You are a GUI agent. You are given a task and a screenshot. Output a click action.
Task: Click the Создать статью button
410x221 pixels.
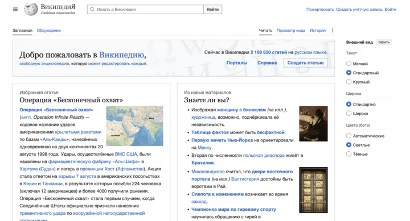[x=305, y=62]
